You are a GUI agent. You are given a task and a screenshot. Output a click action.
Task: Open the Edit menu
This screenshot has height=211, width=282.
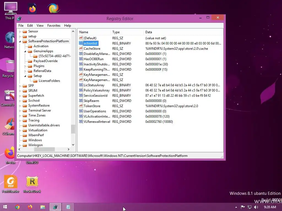pyautogui.click(x=30, y=26)
